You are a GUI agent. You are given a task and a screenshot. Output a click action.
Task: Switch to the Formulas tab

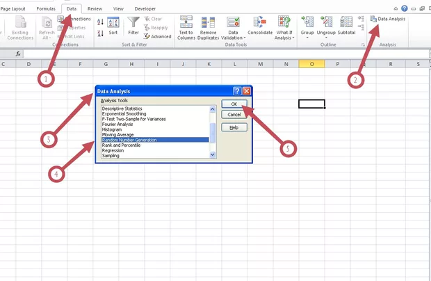[x=46, y=9]
